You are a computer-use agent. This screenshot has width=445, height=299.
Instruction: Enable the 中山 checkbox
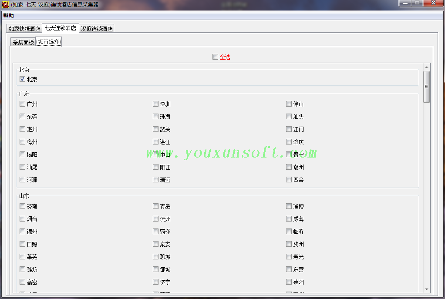point(155,155)
